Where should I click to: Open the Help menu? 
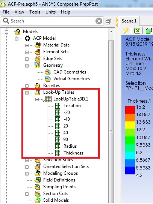coord(65,12)
